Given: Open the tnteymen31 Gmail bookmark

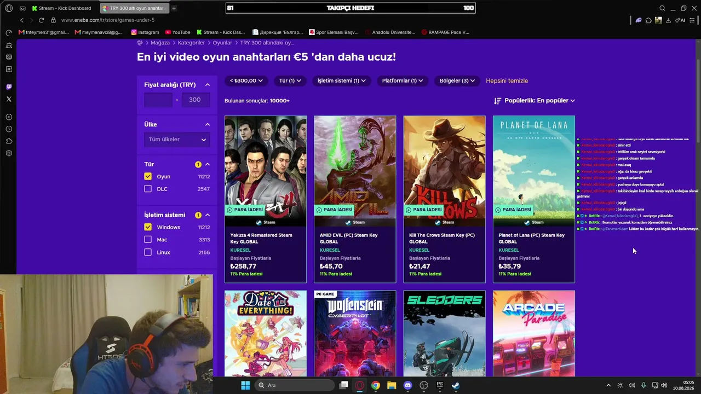Looking at the screenshot, I should (44, 32).
